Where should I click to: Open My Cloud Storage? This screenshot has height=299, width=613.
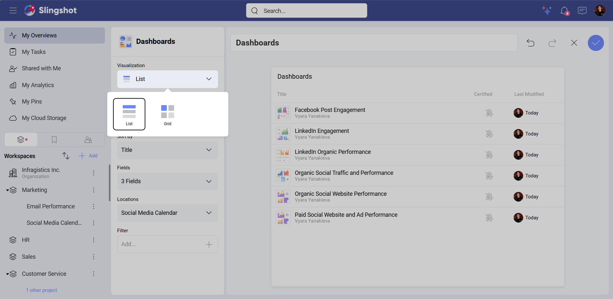coord(44,118)
